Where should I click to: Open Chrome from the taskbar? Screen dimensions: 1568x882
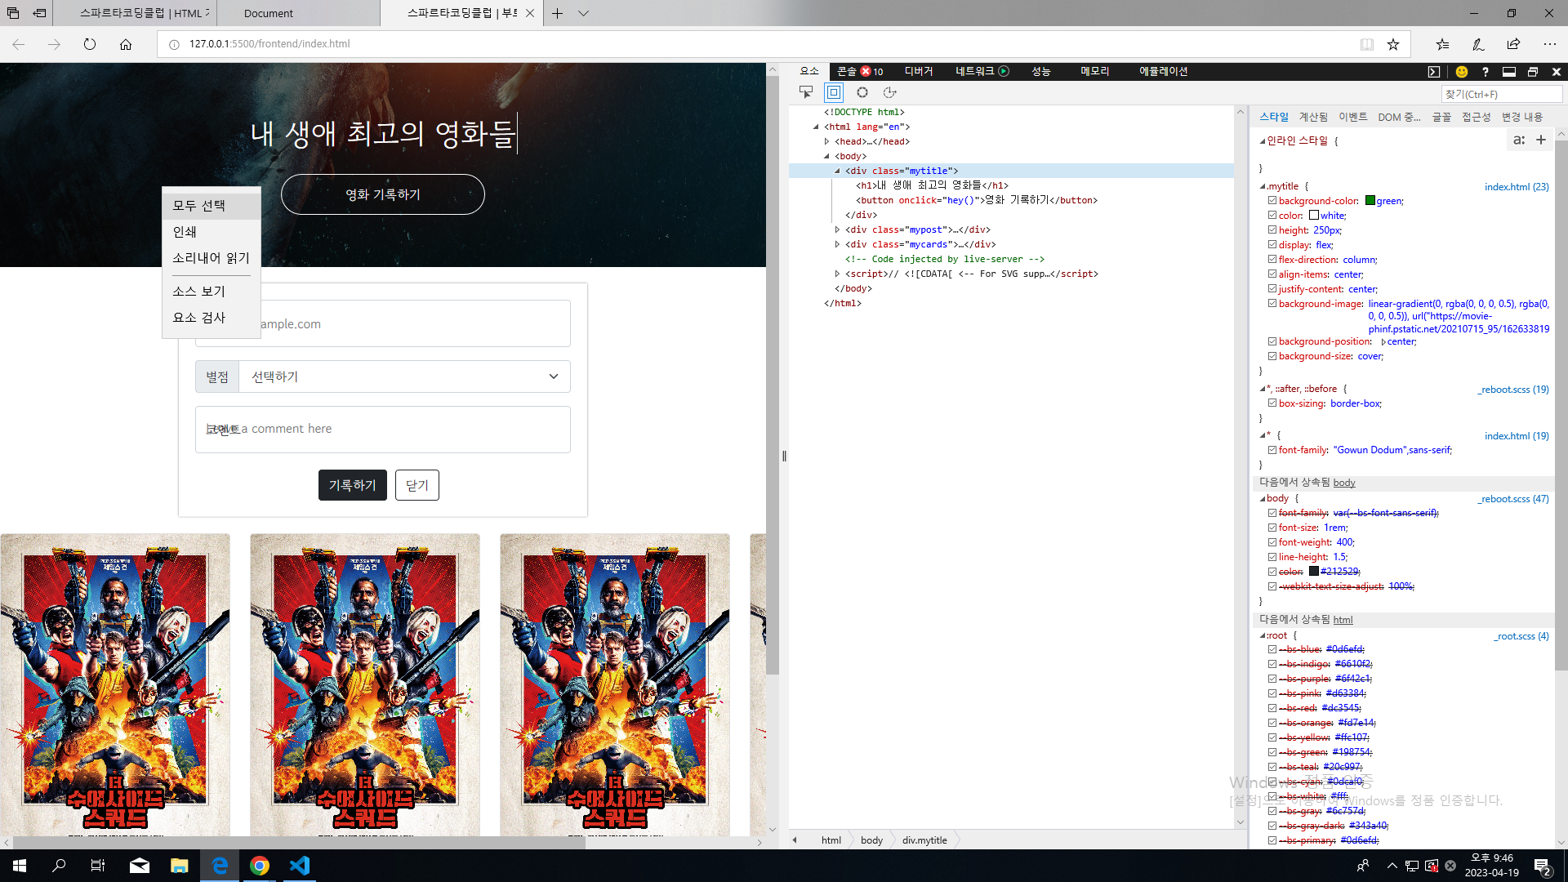pyautogui.click(x=260, y=866)
